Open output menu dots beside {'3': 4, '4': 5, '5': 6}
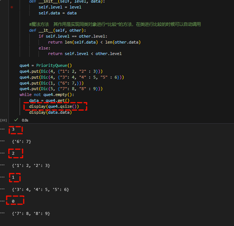The image size is (234, 226). (2, 189)
